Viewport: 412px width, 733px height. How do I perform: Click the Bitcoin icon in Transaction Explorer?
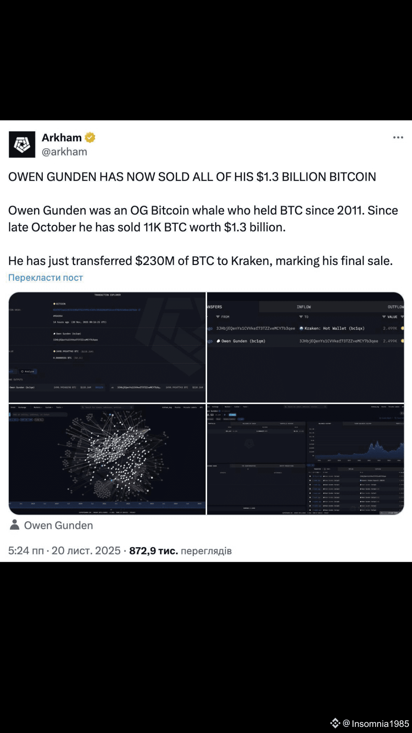pos(54,304)
